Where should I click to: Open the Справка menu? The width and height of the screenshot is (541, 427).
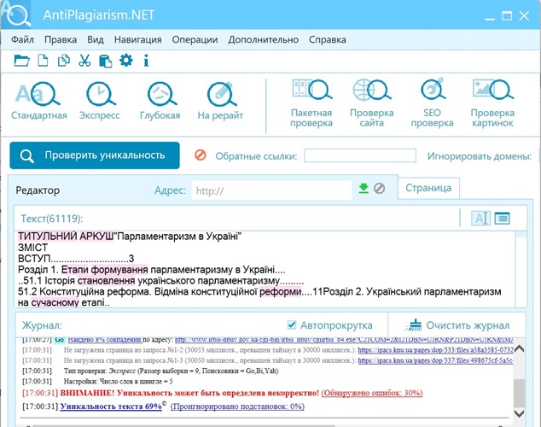(328, 39)
